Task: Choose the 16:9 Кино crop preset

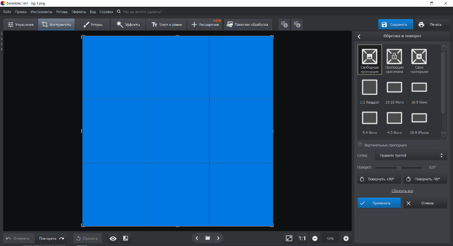Action: coord(419,87)
